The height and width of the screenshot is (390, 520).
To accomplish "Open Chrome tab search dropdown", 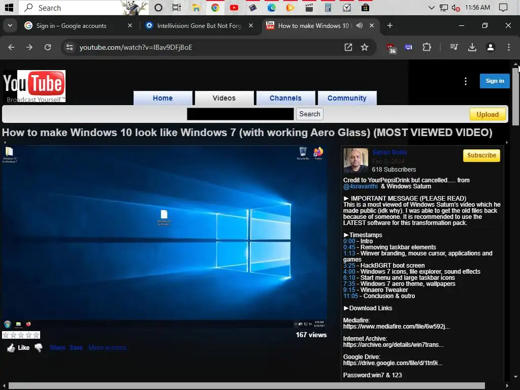I will (10, 25).
